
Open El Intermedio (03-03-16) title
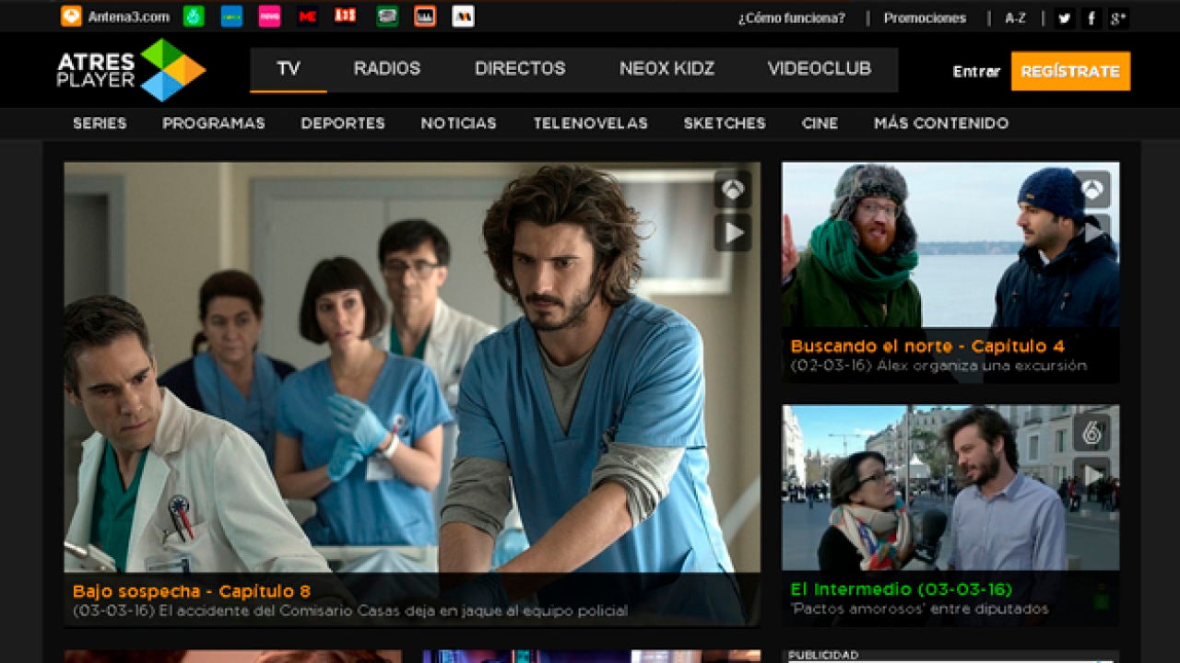pos(901,589)
